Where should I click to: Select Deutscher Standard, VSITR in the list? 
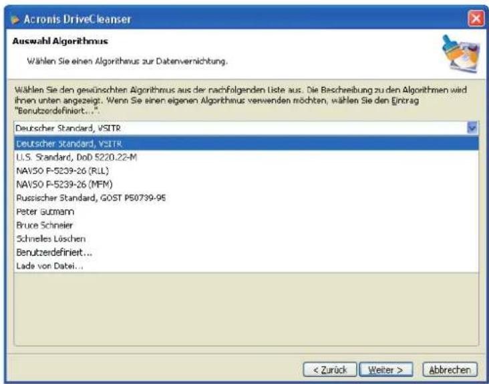coord(246,144)
